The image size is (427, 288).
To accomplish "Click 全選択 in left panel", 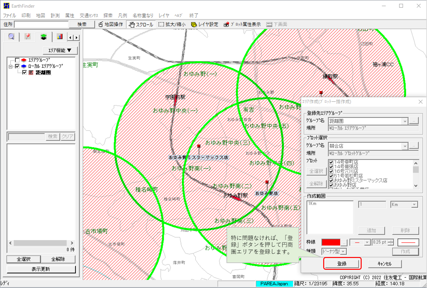I will (24, 259).
